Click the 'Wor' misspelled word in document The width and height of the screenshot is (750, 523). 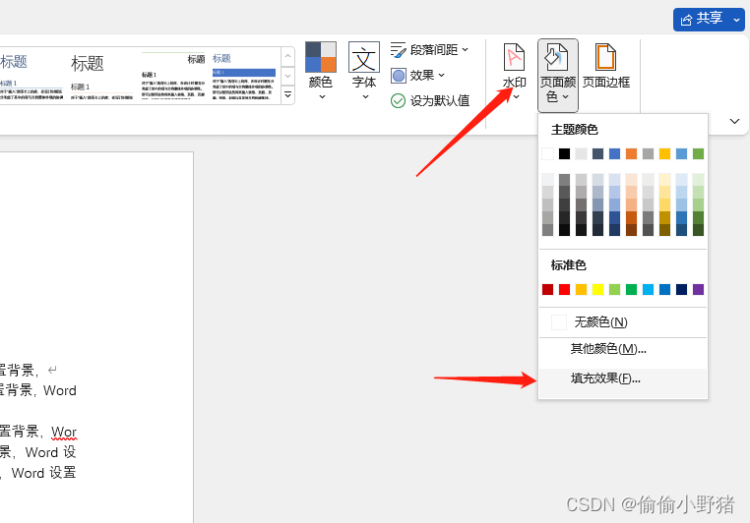click(x=64, y=432)
